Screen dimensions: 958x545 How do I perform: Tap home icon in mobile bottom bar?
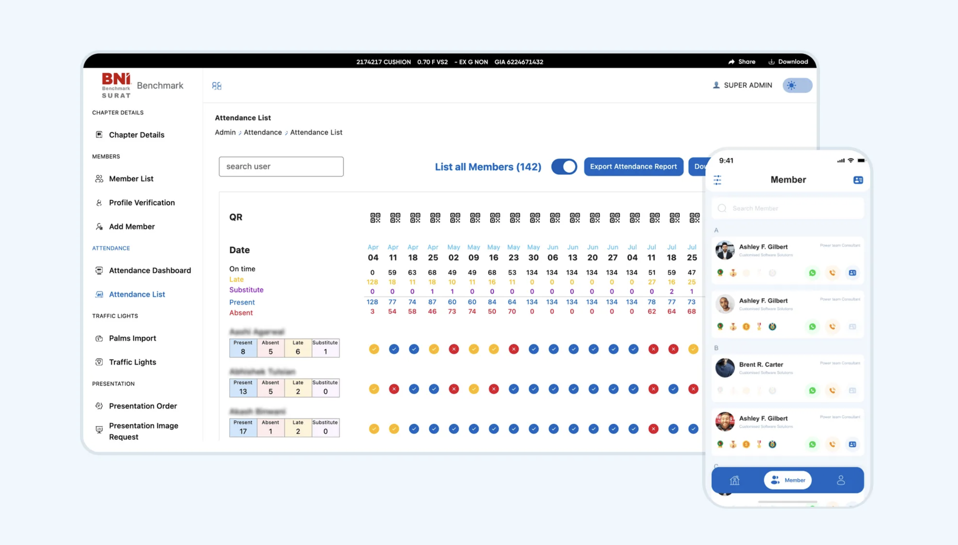pyautogui.click(x=734, y=480)
